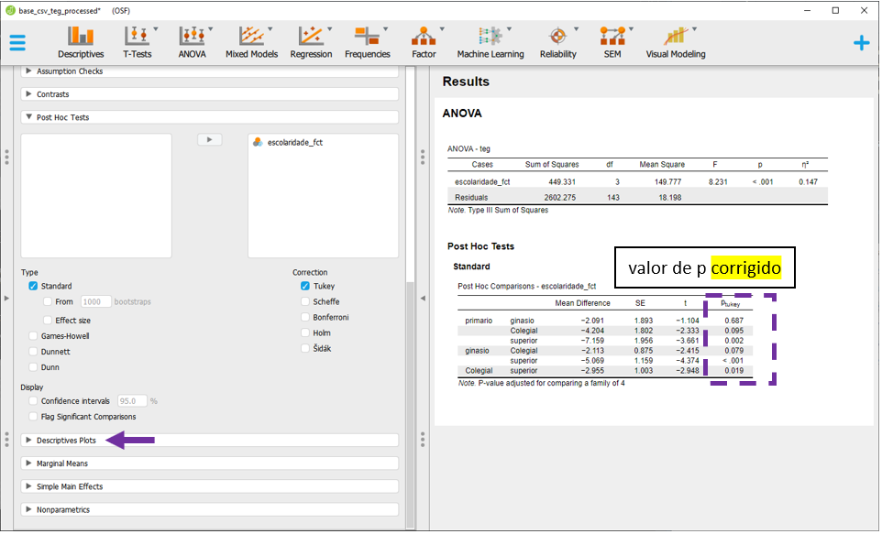Open Mixed Models analysis menu
Screen dimensions: 882x534
250,41
